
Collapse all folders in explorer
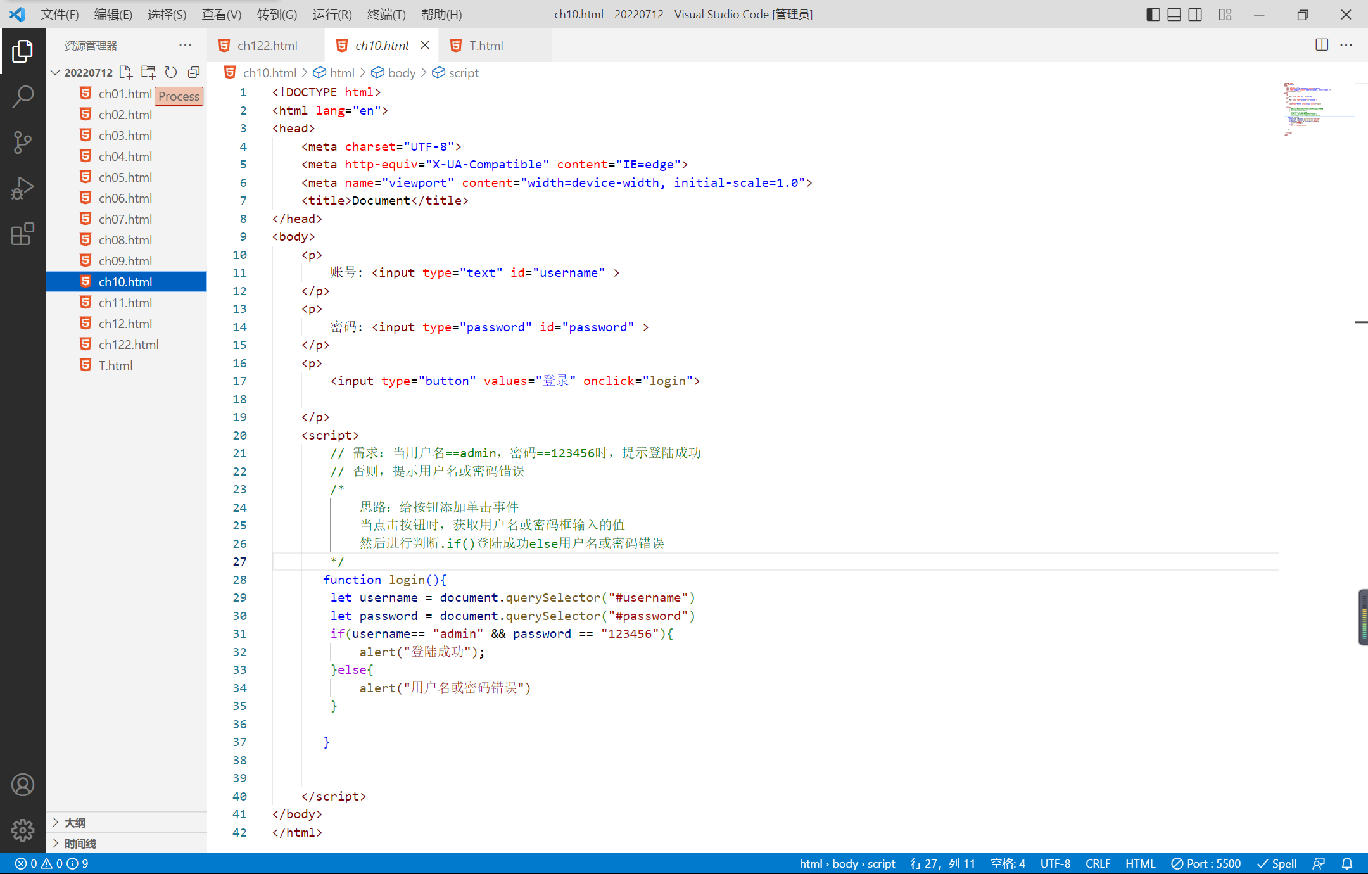coord(194,72)
